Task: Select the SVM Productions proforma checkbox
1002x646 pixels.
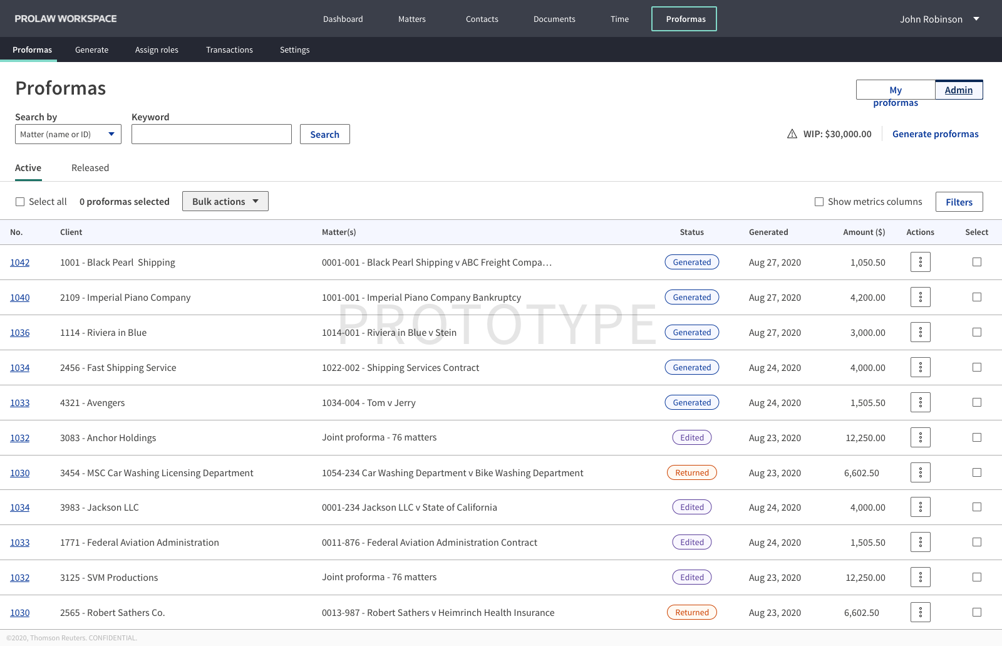Action: tap(977, 577)
